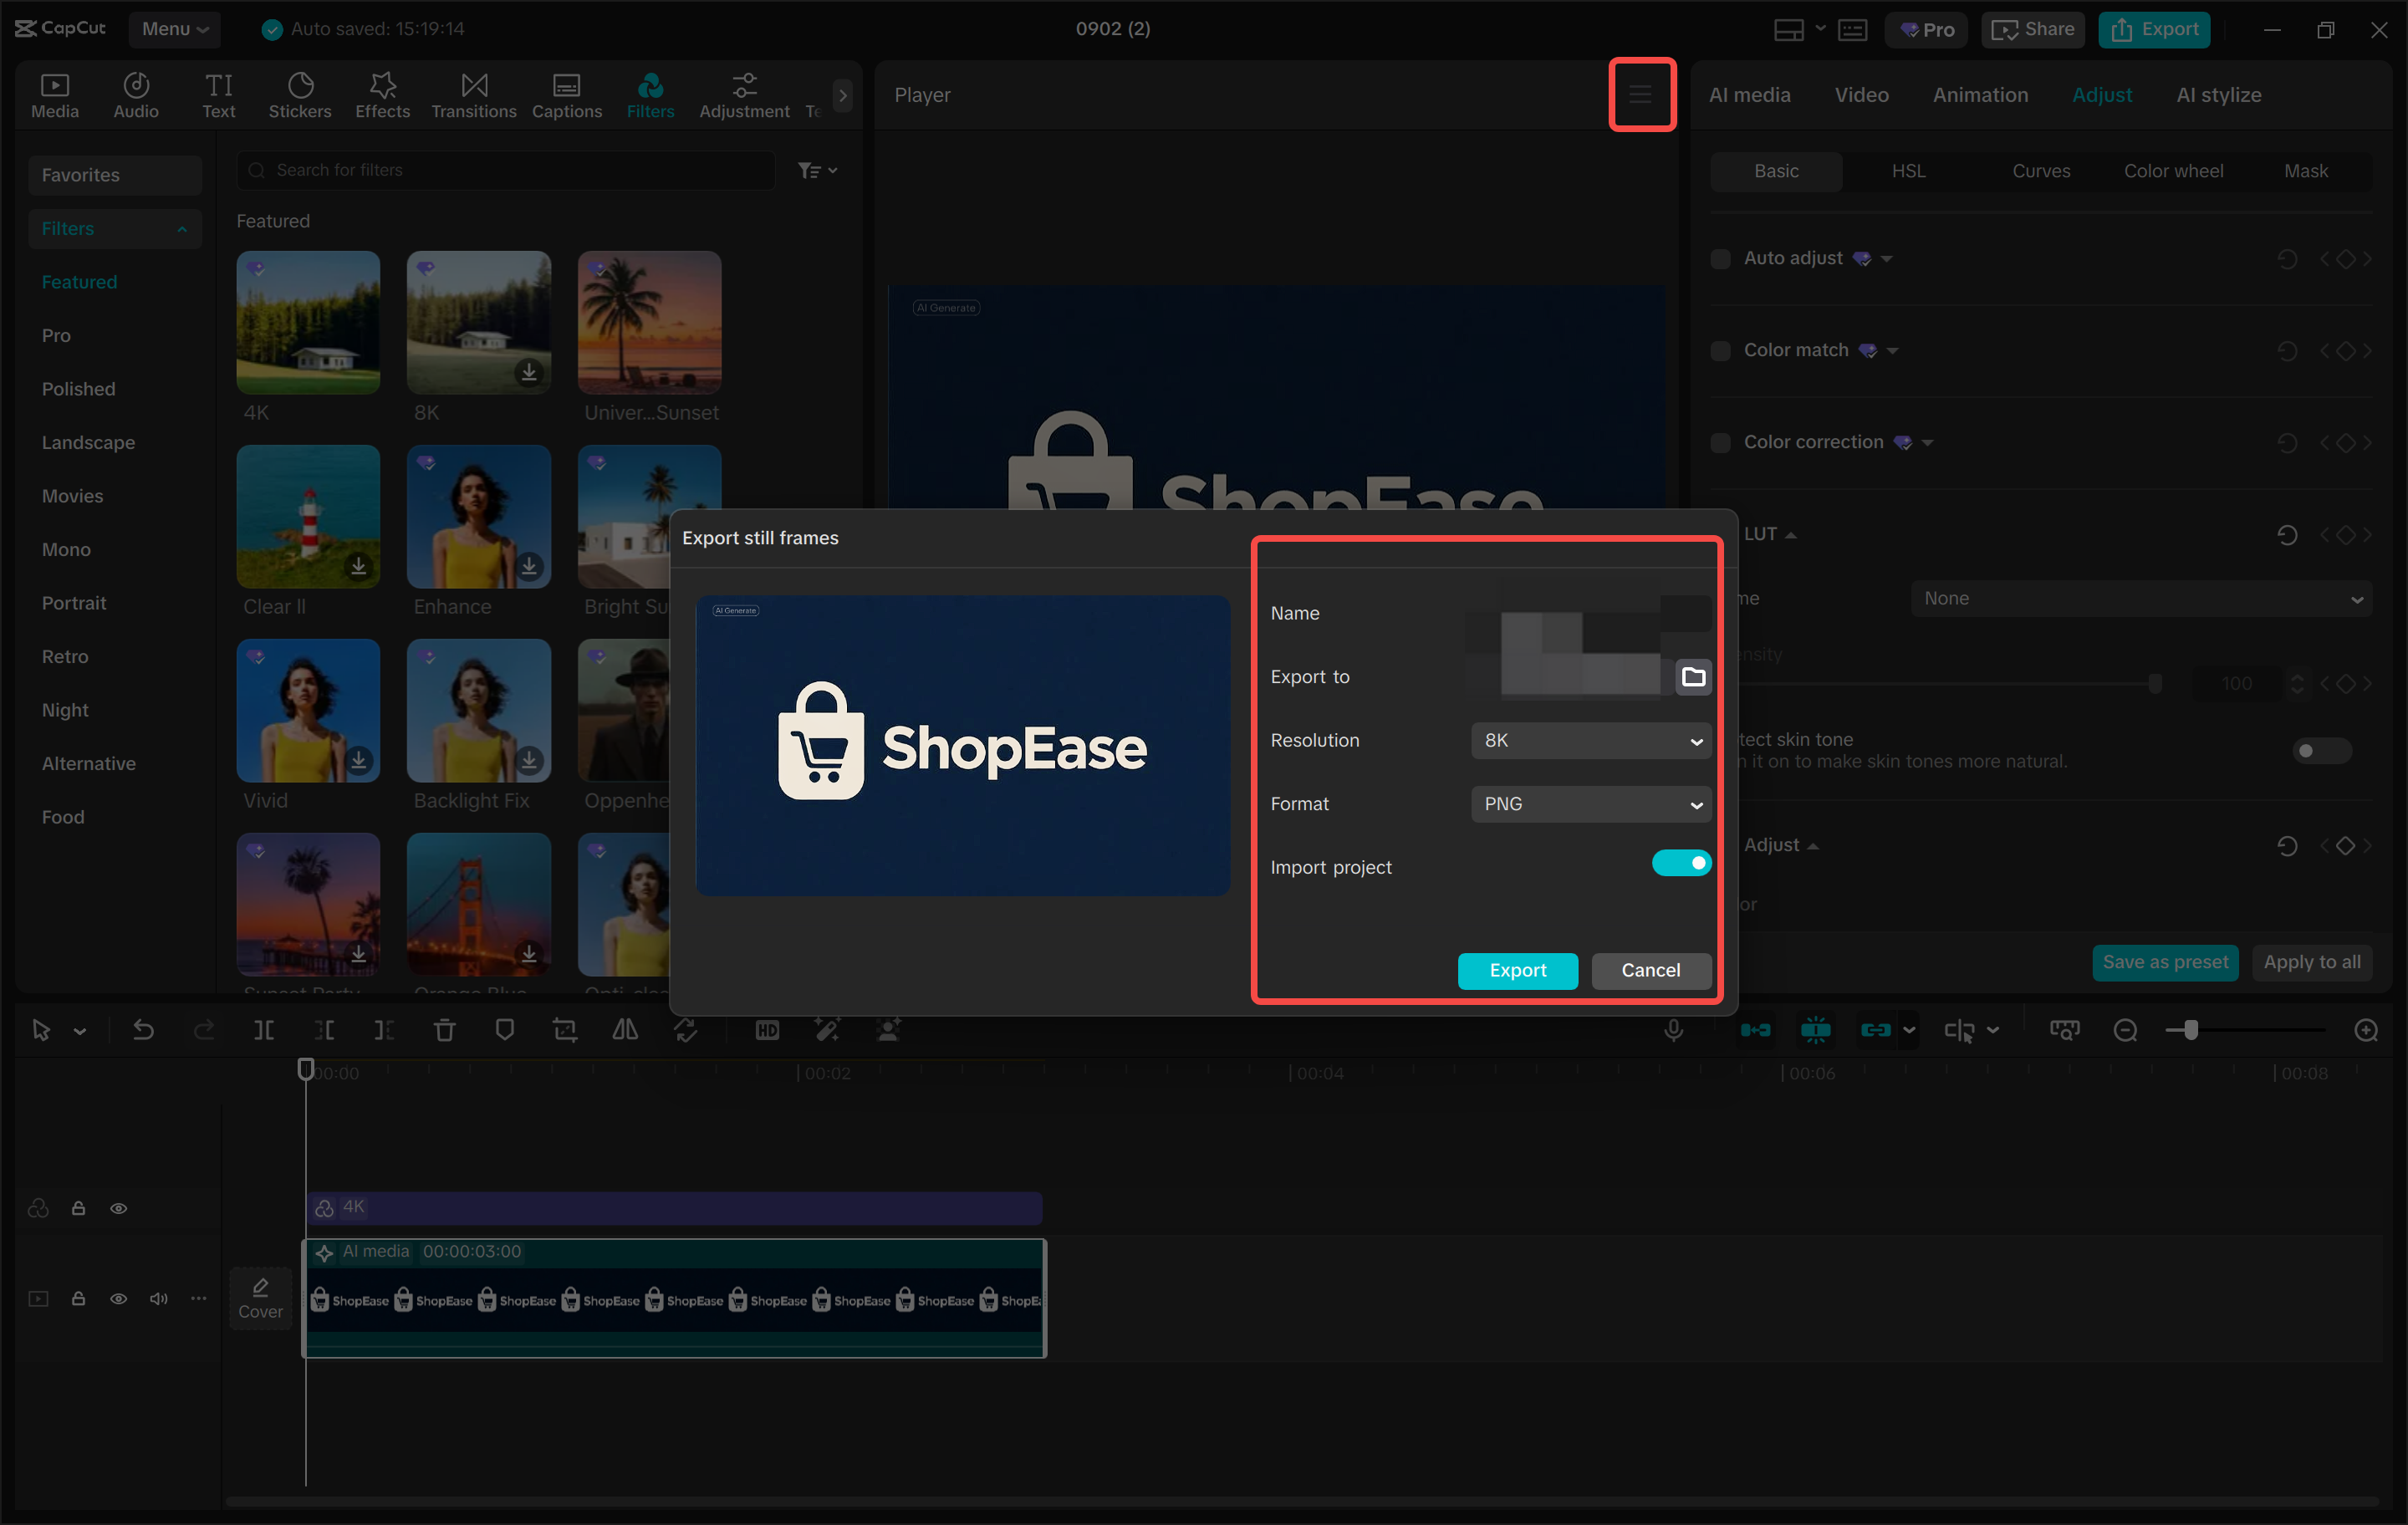Switch to the Curves tab

click(2040, 170)
